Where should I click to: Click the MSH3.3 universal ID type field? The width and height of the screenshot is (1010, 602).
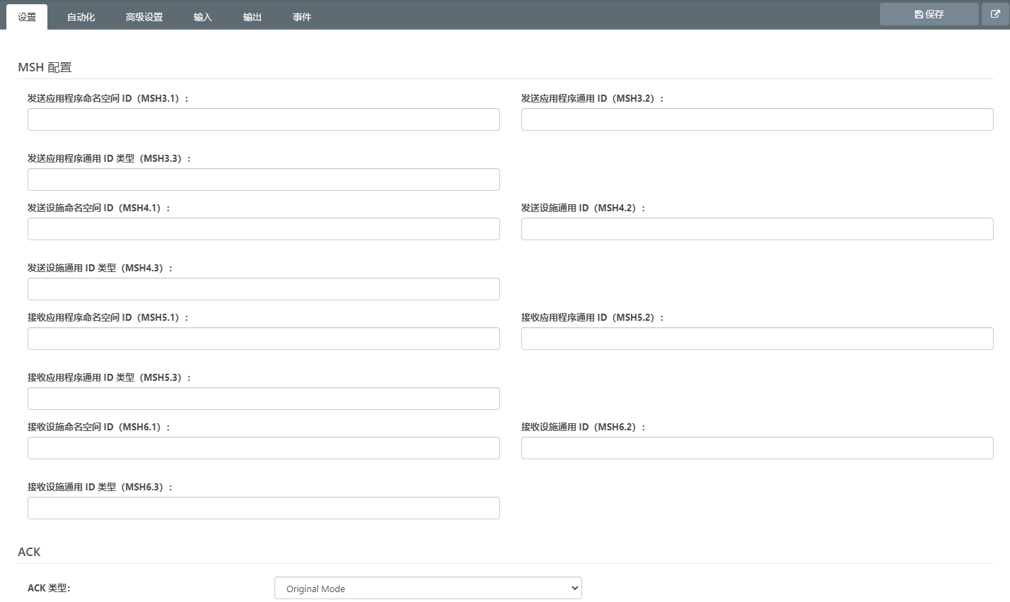(x=264, y=179)
